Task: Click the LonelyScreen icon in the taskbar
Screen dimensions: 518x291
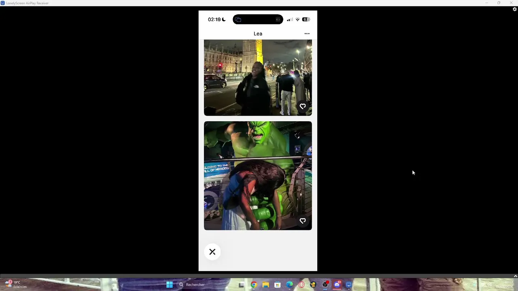Action: pyautogui.click(x=349, y=285)
